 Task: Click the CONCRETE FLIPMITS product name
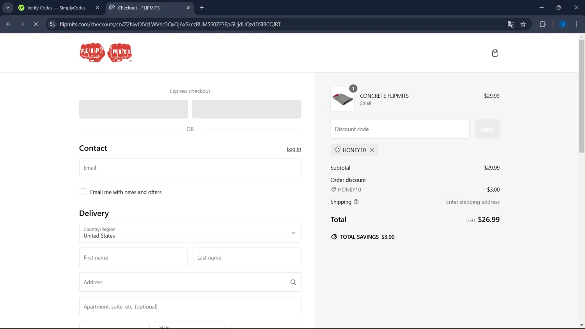pos(384,96)
